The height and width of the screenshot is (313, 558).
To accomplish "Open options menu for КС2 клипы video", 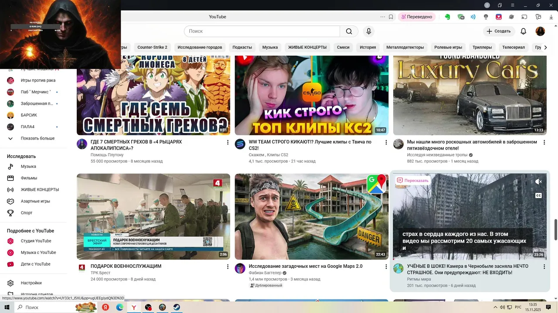I will (386, 142).
